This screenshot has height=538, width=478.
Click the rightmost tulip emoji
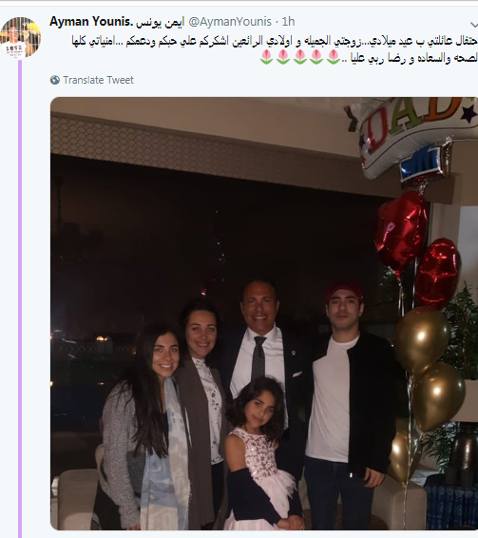tap(334, 57)
